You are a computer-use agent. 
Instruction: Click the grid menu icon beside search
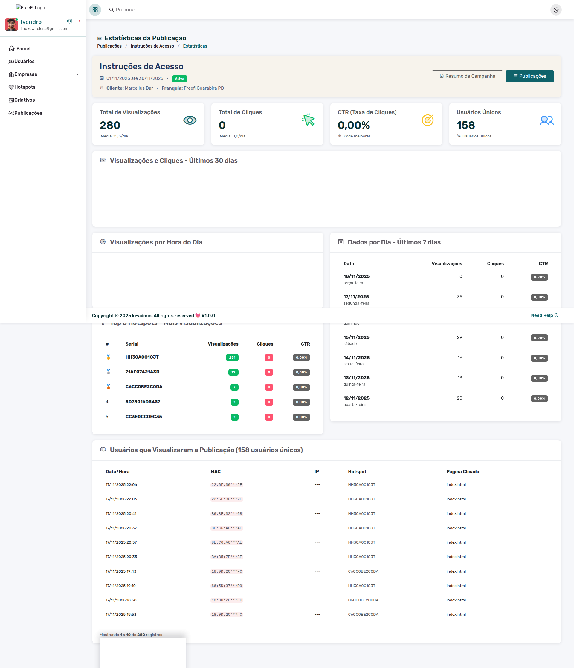pos(95,10)
